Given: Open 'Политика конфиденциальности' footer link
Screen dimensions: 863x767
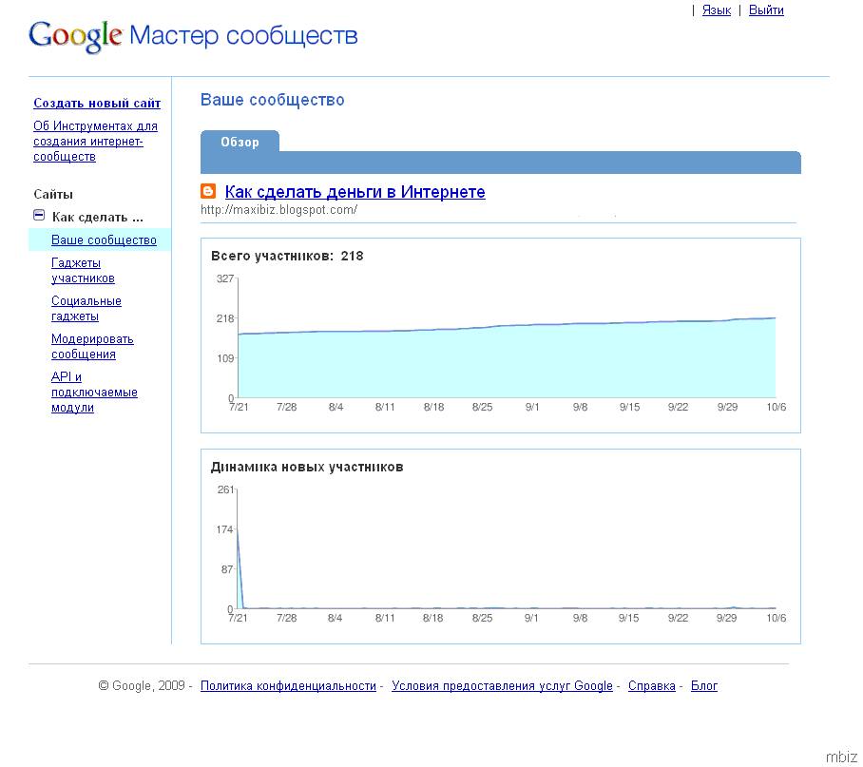Looking at the screenshot, I should 288,685.
